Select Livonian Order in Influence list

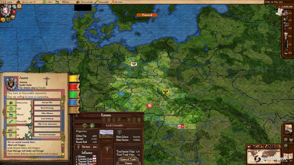tap(86, 159)
